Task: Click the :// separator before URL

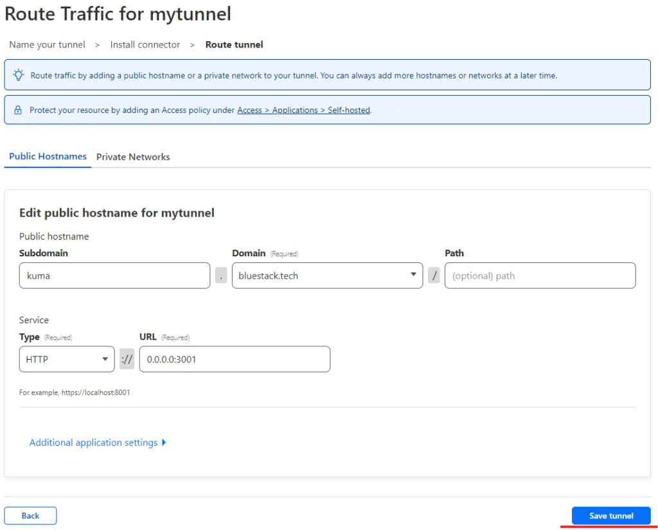Action: pos(127,359)
